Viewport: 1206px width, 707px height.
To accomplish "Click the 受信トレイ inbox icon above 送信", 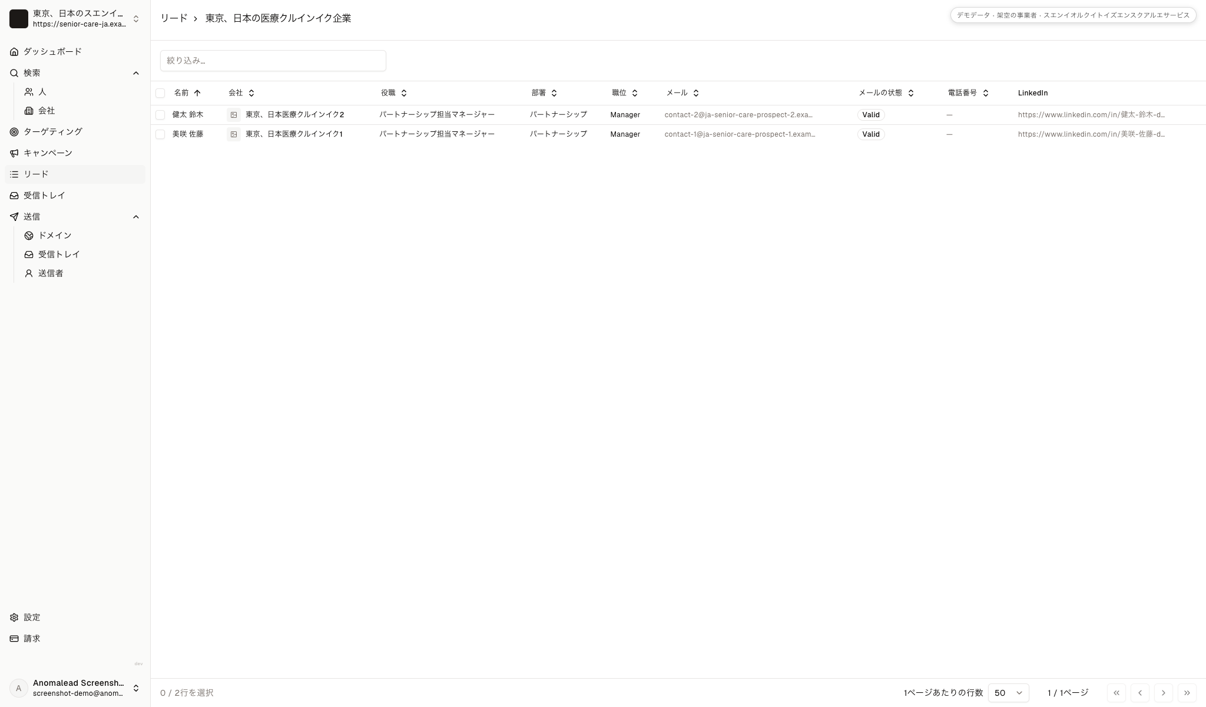I will [x=14, y=196].
